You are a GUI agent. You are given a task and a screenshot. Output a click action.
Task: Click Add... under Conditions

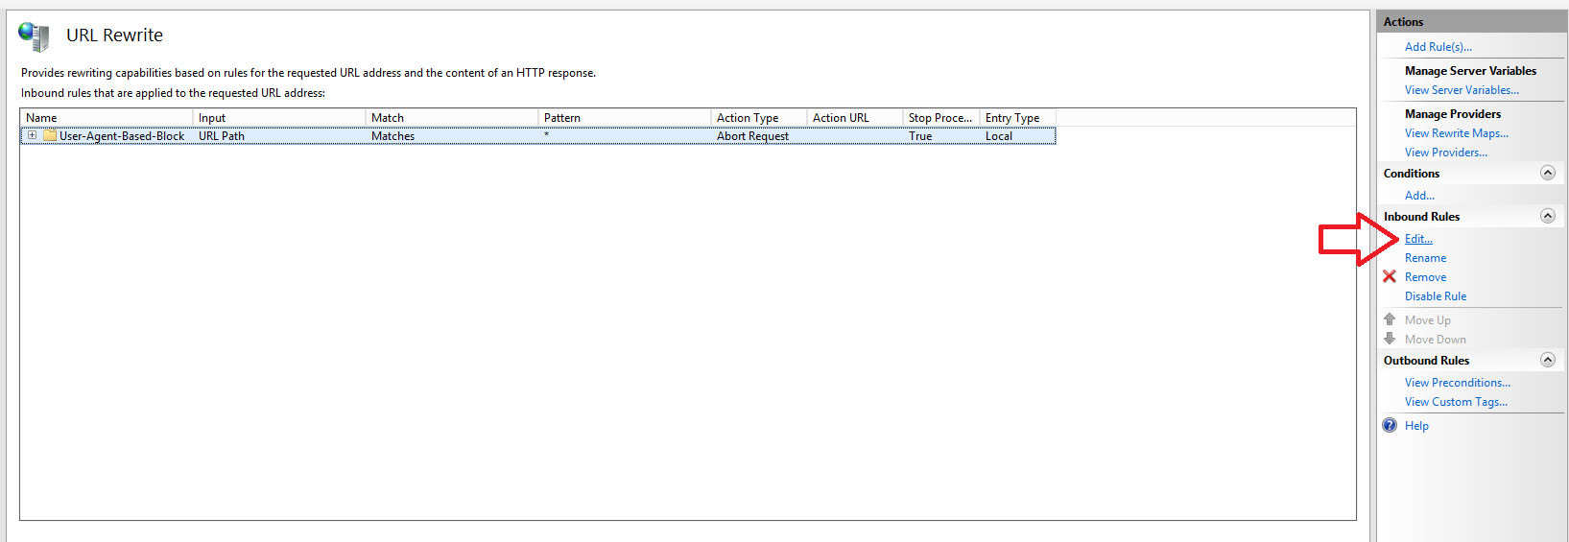1419,196
